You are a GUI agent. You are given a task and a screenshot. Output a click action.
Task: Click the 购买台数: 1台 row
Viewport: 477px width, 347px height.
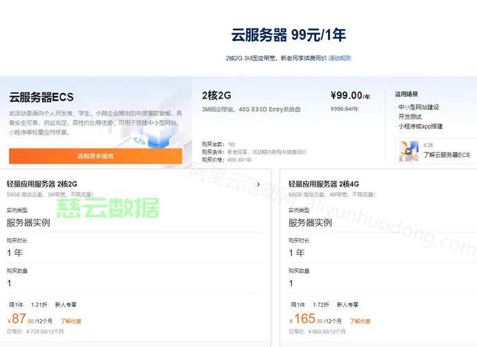click(x=218, y=144)
